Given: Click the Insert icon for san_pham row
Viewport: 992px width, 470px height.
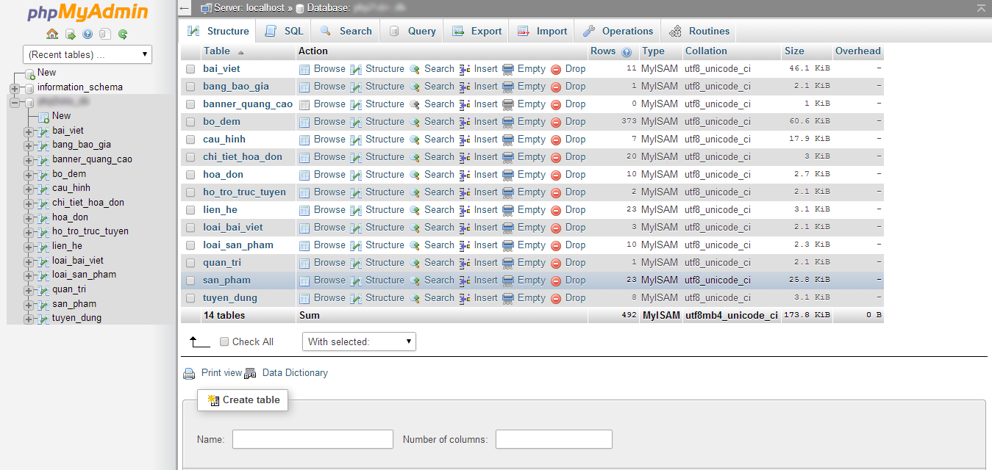Looking at the screenshot, I should click(x=465, y=281).
